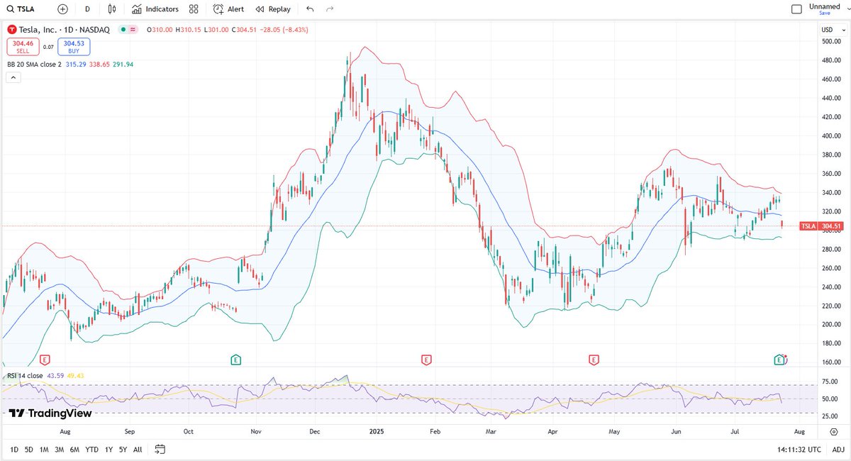Click the RSI average value 49.43
The height and width of the screenshot is (461, 851).
click(x=75, y=375)
